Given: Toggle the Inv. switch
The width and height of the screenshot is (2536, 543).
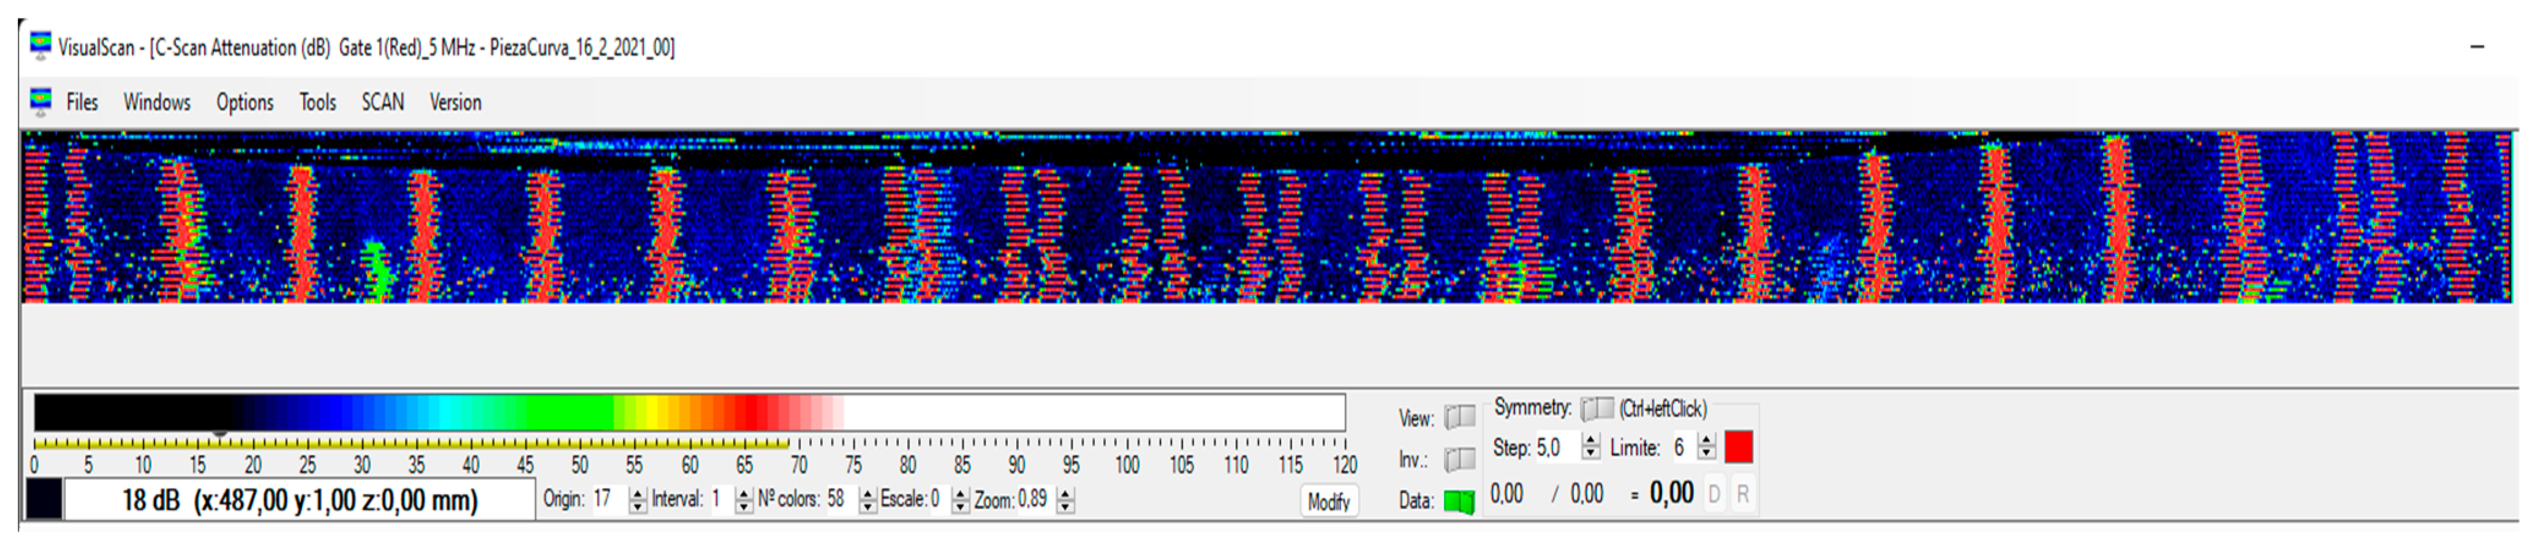Looking at the screenshot, I should coord(1459,459).
